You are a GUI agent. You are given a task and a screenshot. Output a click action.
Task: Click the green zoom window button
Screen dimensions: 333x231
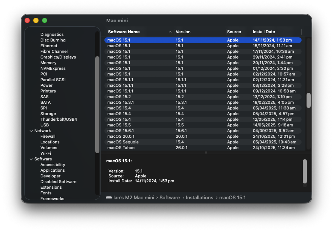[45, 20]
